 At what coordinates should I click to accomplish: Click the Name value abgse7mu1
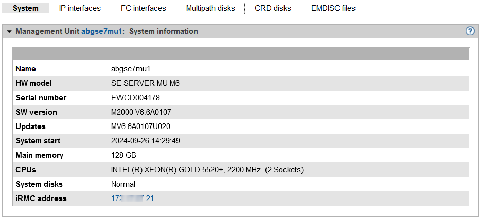point(130,69)
